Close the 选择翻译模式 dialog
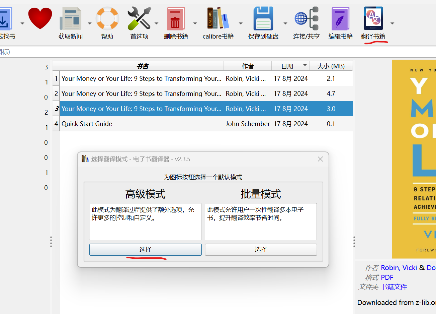 (320, 159)
